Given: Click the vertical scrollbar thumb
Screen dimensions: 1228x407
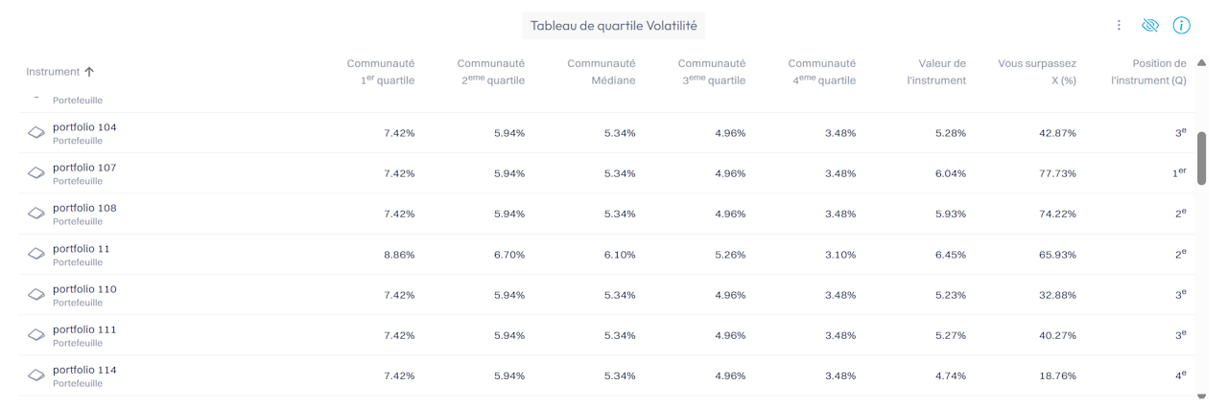Looking at the screenshot, I should pos(1202,158).
